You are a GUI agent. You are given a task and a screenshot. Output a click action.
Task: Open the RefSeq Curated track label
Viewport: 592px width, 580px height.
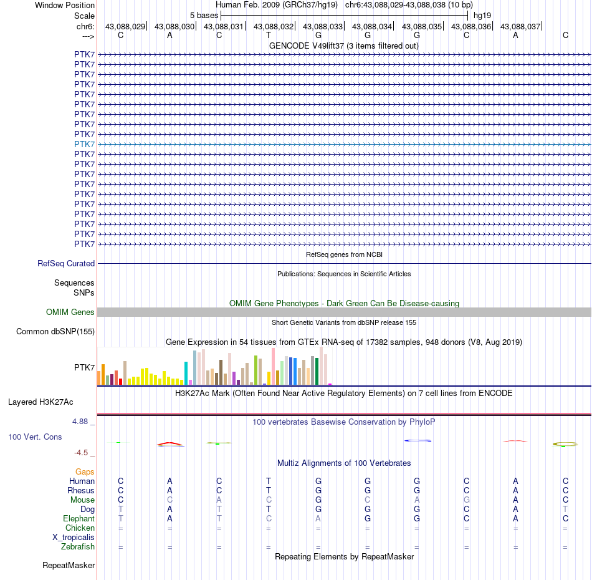coord(66,263)
